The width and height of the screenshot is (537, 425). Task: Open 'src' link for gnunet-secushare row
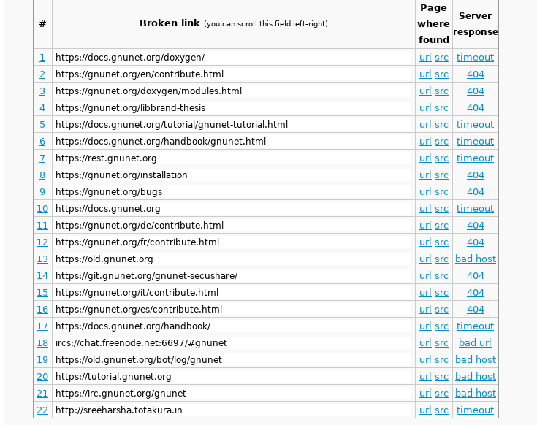click(441, 275)
